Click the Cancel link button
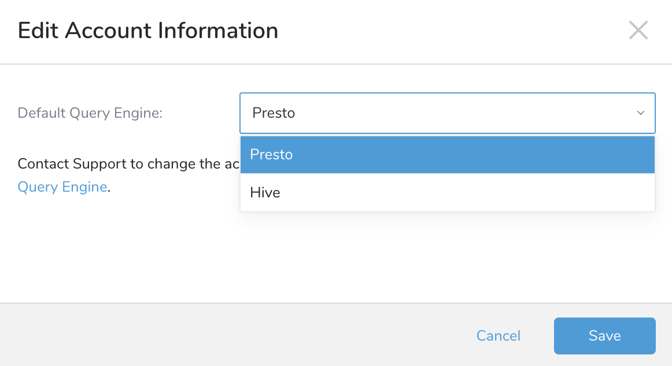The width and height of the screenshot is (672, 366). coord(498,336)
